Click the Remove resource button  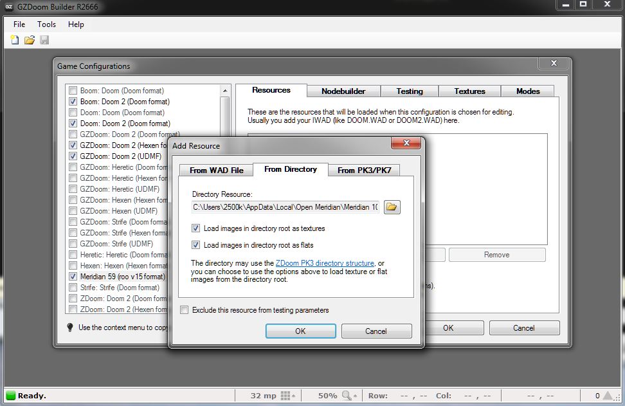[x=497, y=255]
